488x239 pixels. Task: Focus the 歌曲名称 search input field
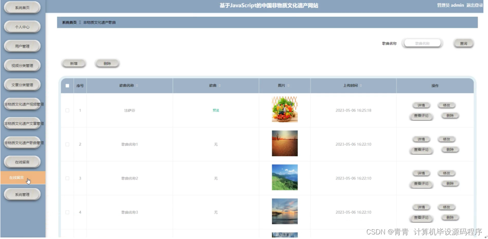pos(422,43)
